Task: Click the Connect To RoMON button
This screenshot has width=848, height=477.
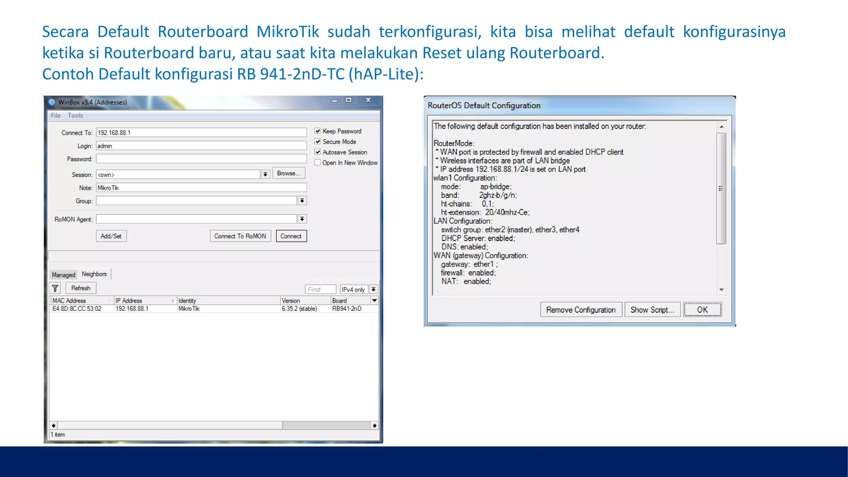Action: pos(240,236)
